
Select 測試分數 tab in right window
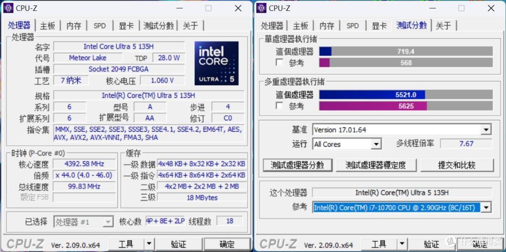click(411, 25)
